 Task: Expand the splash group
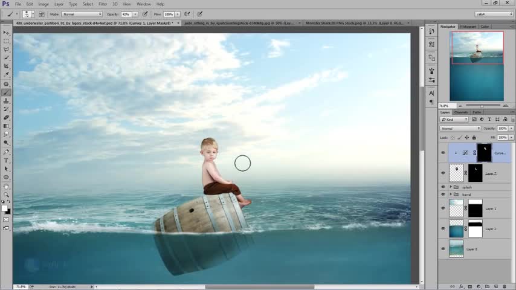451,187
